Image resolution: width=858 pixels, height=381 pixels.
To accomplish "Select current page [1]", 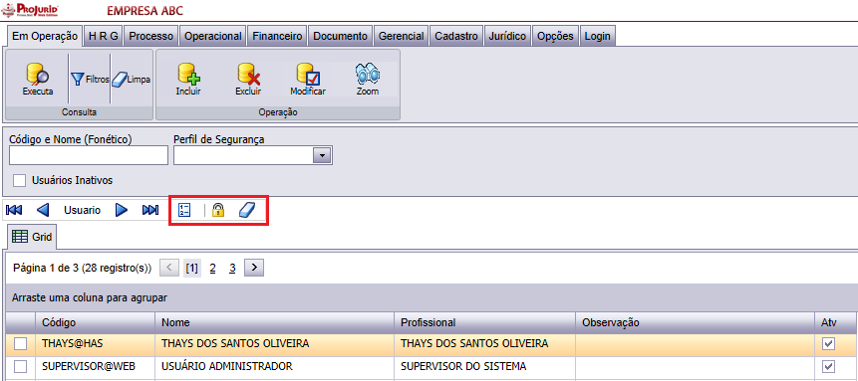I will [192, 268].
